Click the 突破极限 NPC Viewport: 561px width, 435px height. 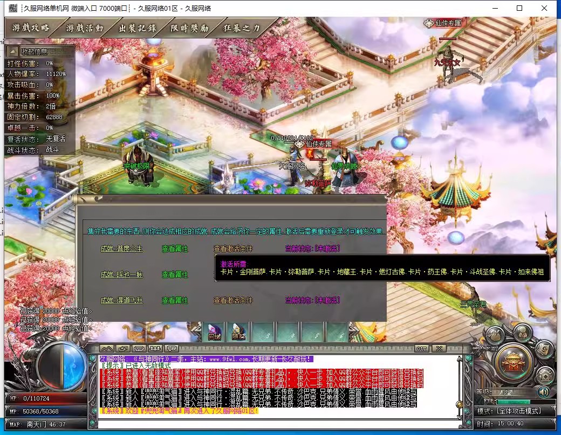[138, 166]
